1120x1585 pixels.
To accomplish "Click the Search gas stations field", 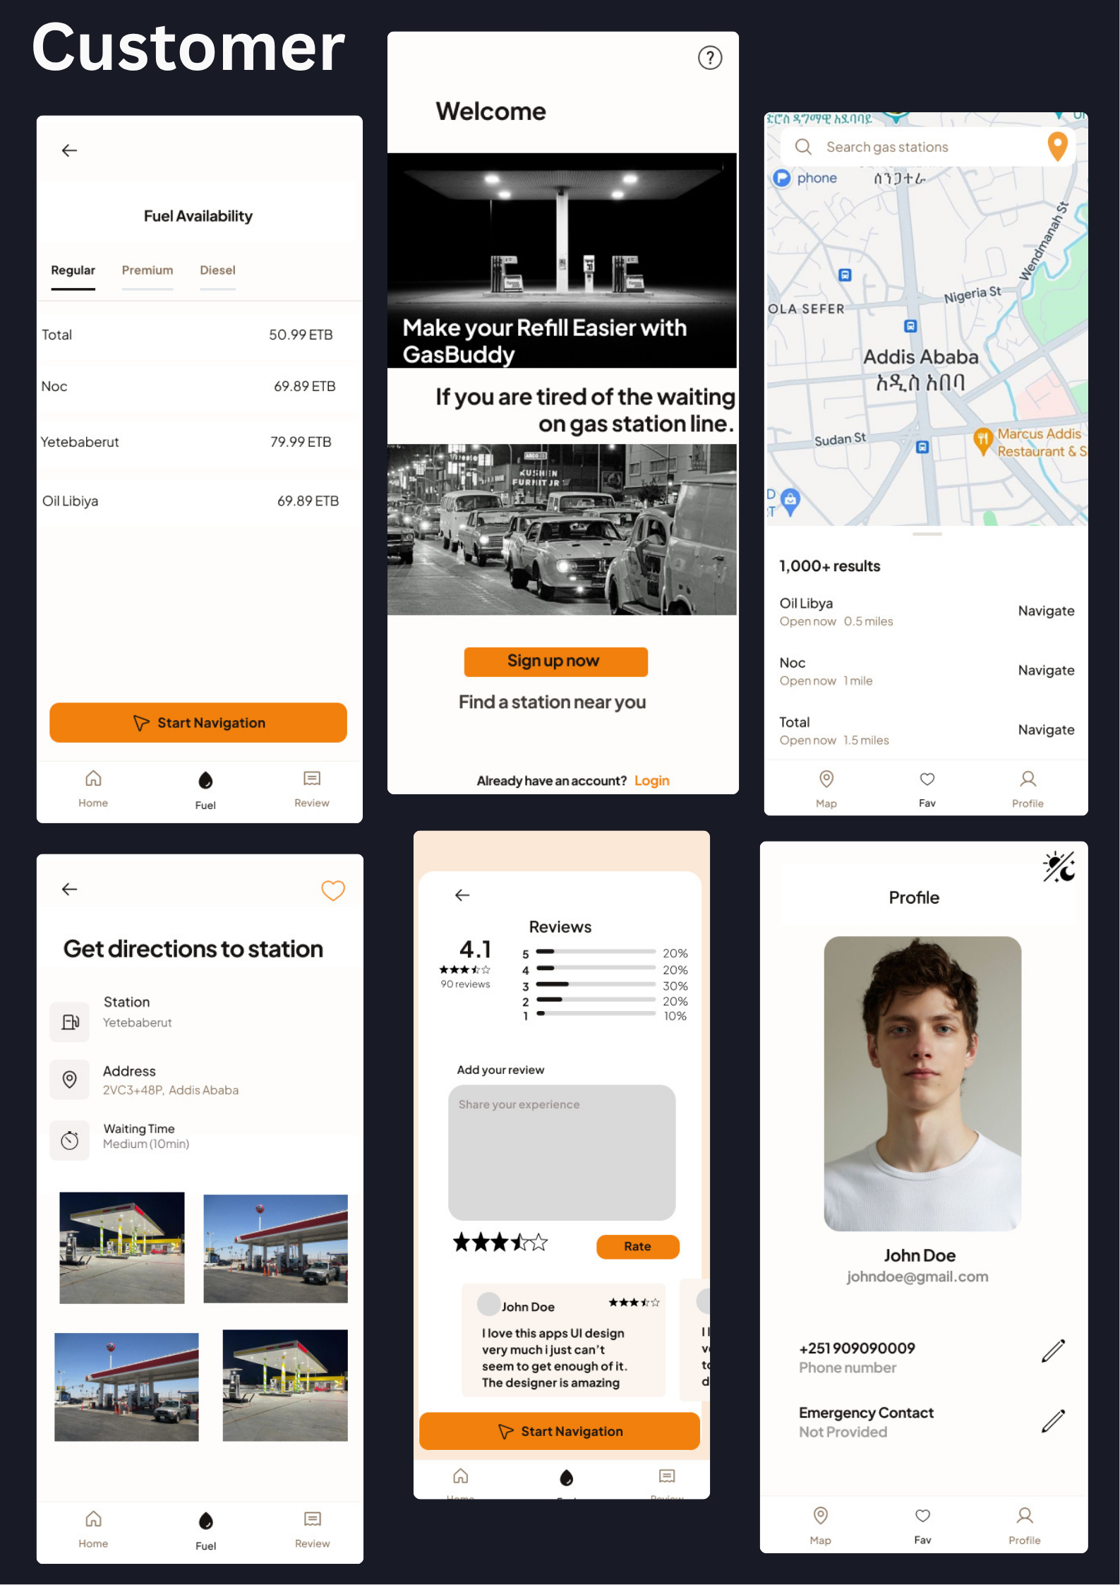I will (x=917, y=147).
